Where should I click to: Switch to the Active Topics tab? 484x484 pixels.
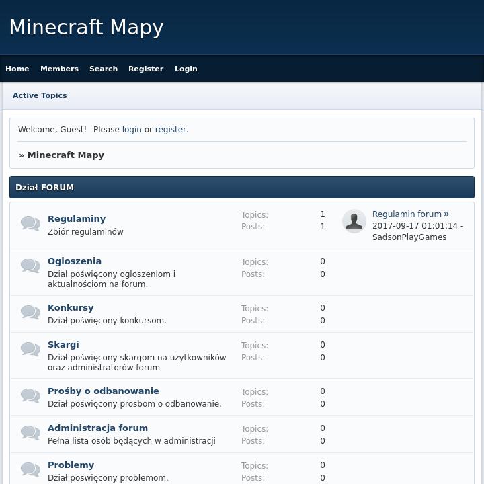[40, 95]
